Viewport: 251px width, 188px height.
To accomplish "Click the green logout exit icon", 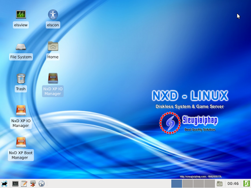I will pyautogui.click(x=247, y=184).
